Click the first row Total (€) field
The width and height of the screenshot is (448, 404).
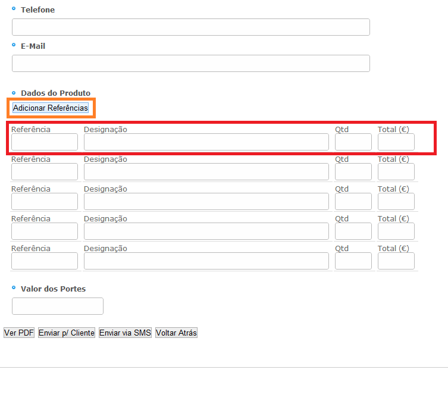pos(396,142)
